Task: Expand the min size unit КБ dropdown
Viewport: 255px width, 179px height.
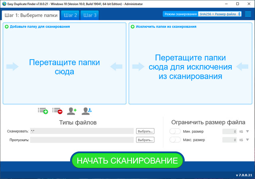Action: point(247,131)
